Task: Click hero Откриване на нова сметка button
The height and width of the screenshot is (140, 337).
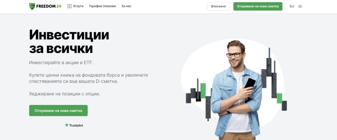Action: (x=59, y=110)
